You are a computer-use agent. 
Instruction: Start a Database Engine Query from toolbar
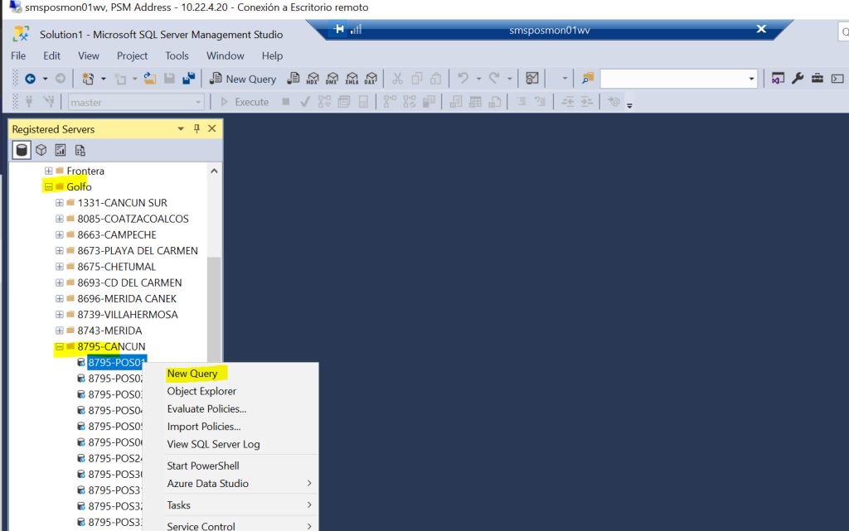[x=294, y=79]
